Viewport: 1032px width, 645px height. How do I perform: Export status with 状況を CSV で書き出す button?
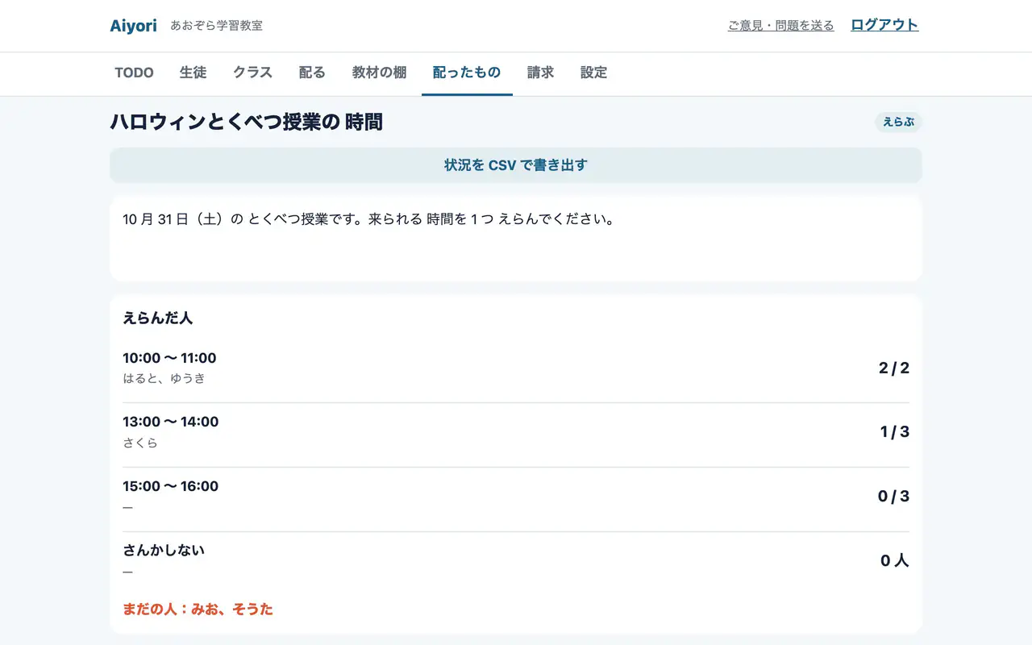pyautogui.click(x=516, y=165)
